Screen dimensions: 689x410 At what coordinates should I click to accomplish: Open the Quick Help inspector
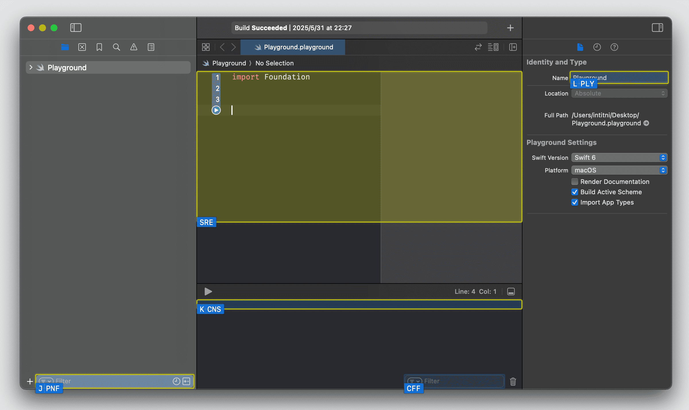click(614, 47)
